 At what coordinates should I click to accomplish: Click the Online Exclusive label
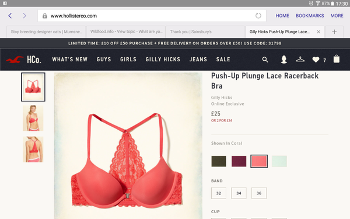[228, 104]
